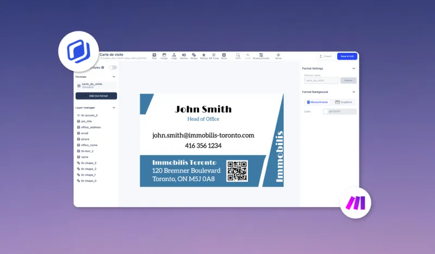Click the vertical Immobilis text
The width and height of the screenshot is (435, 254).
(279, 157)
